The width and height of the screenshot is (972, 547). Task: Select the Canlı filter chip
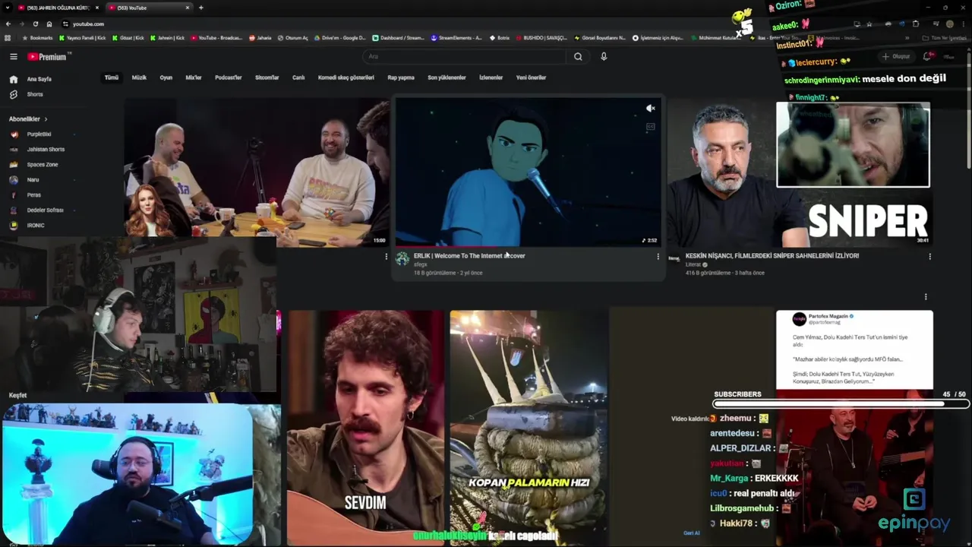298,77
